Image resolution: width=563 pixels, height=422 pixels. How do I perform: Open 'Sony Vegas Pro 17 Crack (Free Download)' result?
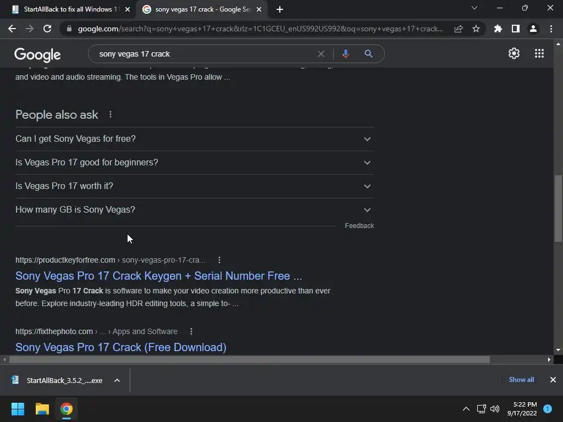pos(120,347)
